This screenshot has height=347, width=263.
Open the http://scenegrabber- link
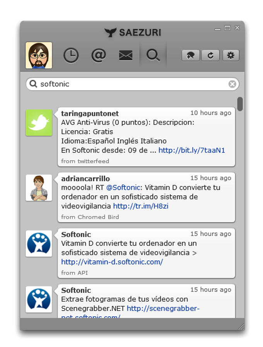163,309
